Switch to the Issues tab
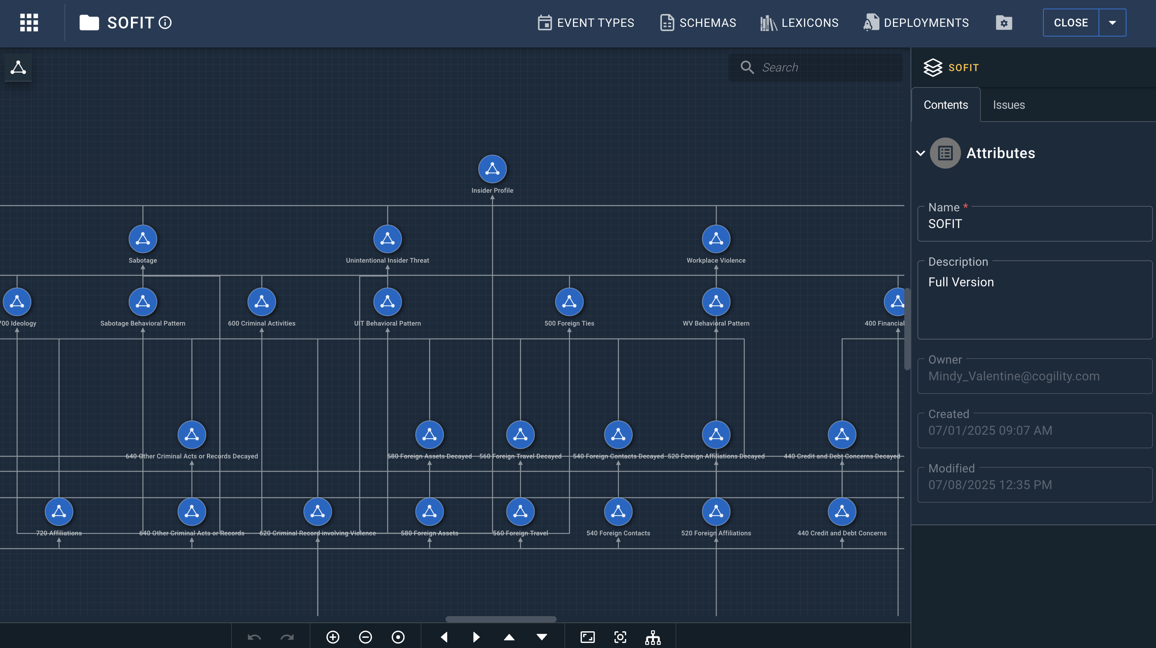1156x648 pixels. 1008,105
